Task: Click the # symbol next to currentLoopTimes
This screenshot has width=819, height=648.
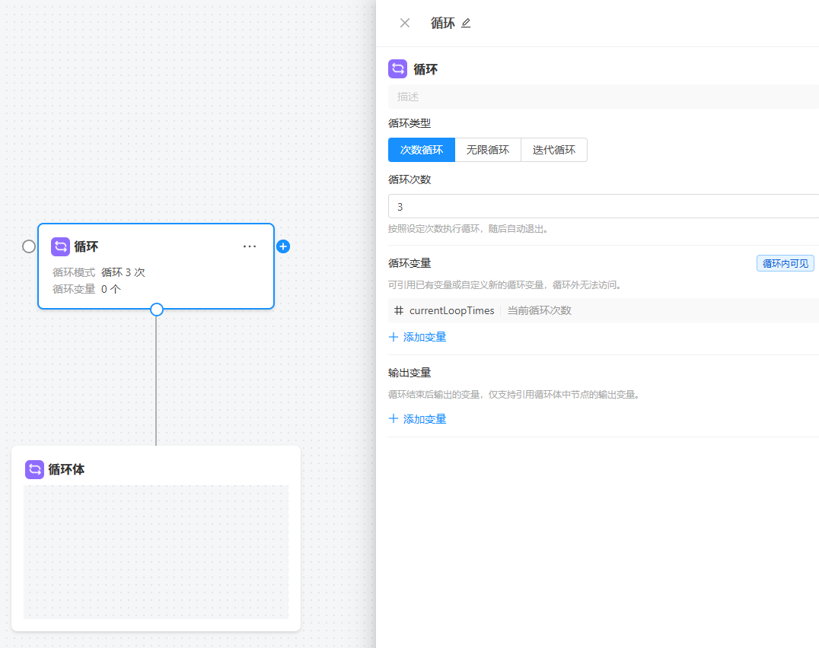Action: pos(399,310)
